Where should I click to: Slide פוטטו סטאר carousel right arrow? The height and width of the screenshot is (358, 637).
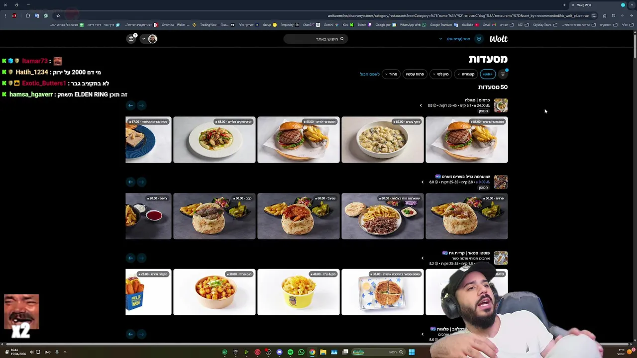[x=141, y=258]
